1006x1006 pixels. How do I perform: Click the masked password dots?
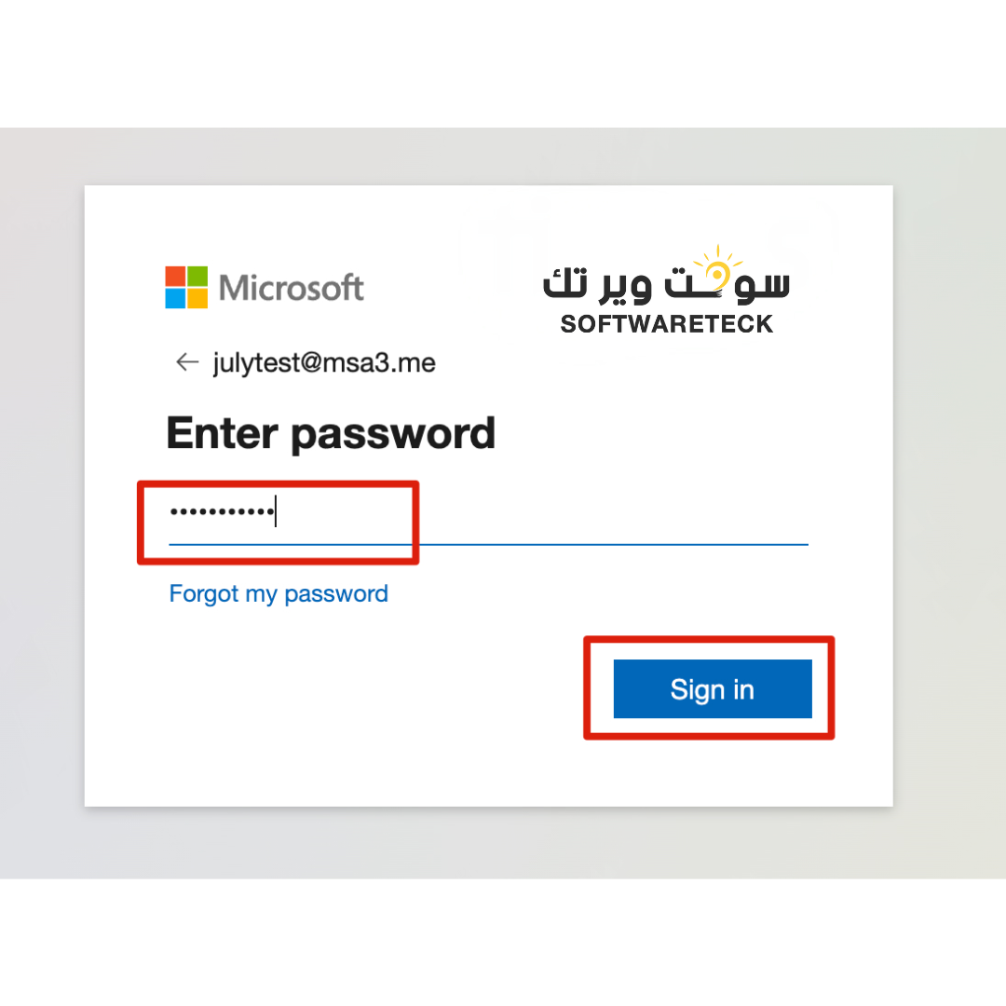[220, 512]
